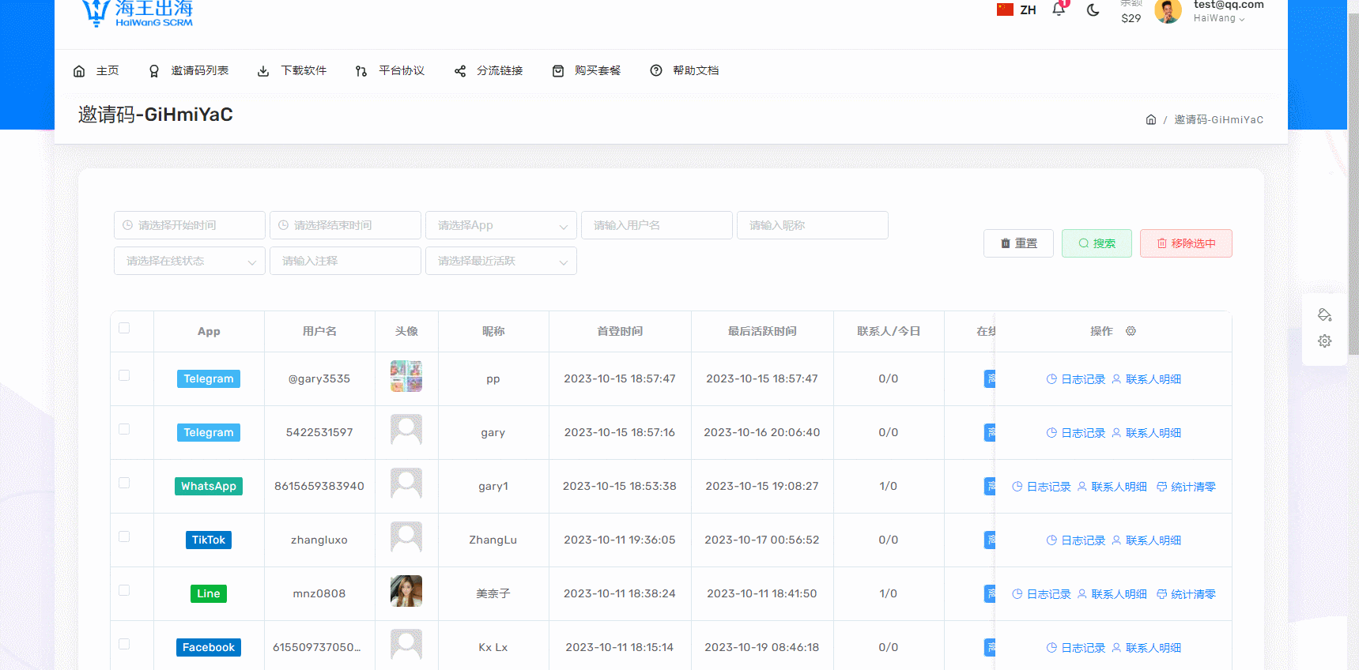Click 统计清零 for gary1 WhatsApp row
1359x670 pixels.
click(x=1186, y=487)
